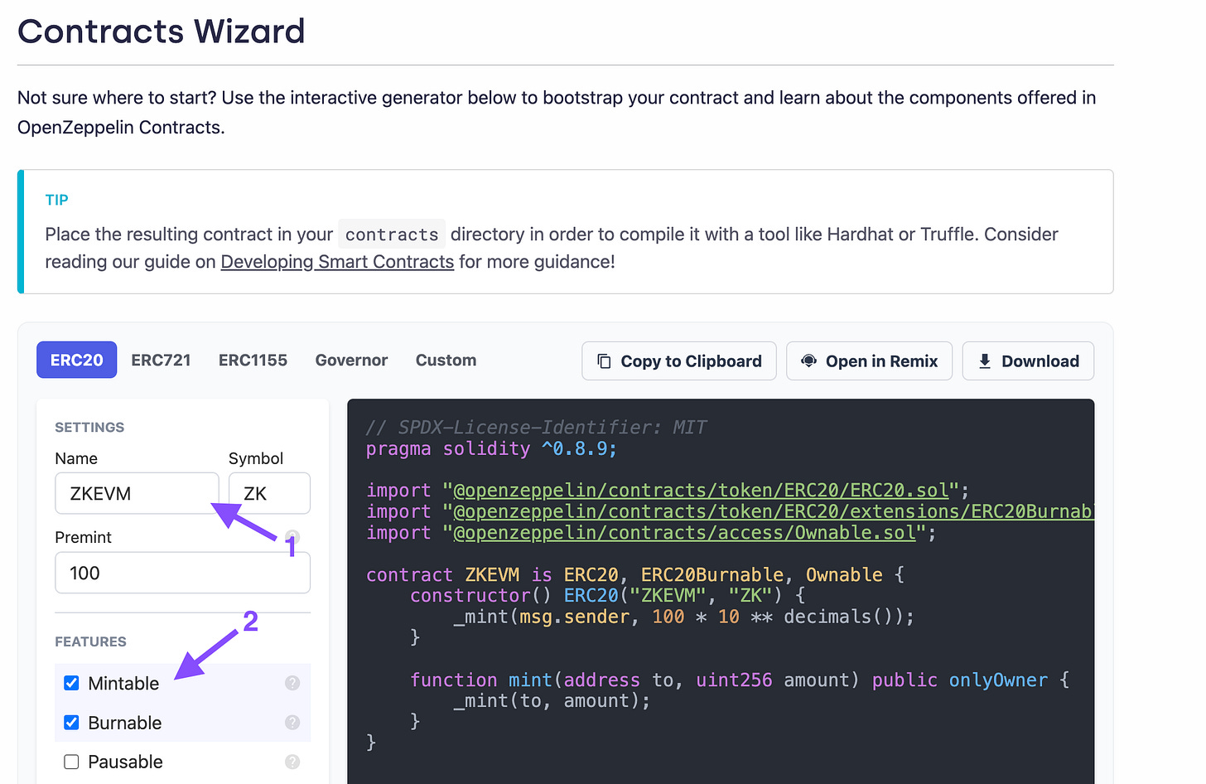The width and height of the screenshot is (1206, 784).
Task: Open the help icon next to Mintable
Action: click(292, 683)
